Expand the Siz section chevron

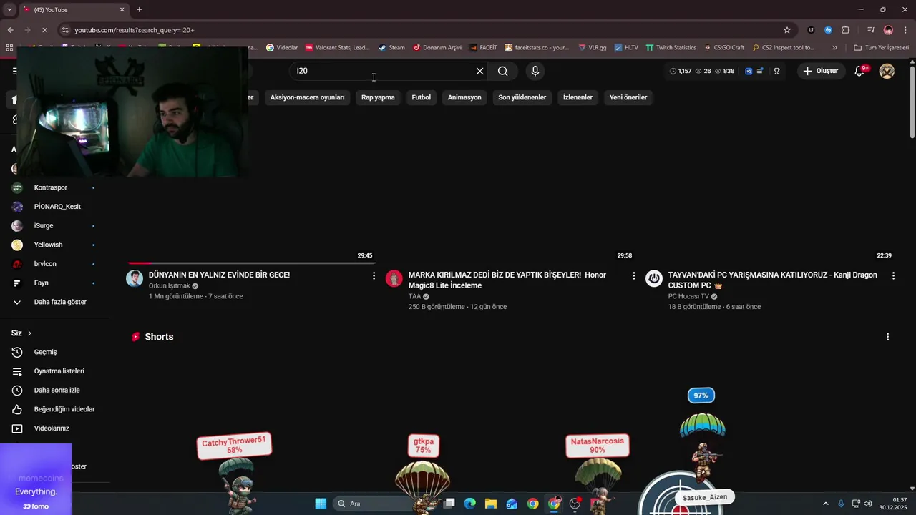click(x=29, y=333)
